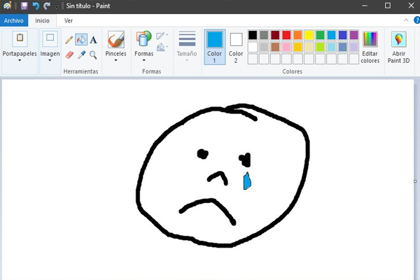
Task: Open the Archivo menu
Action: [13, 21]
